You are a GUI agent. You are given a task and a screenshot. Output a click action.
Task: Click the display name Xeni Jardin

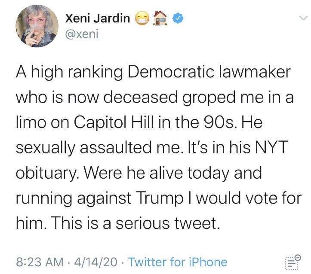coord(98,18)
